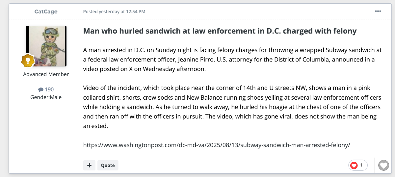Click the grey heart react button
The image size is (395, 177).
click(x=383, y=165)
